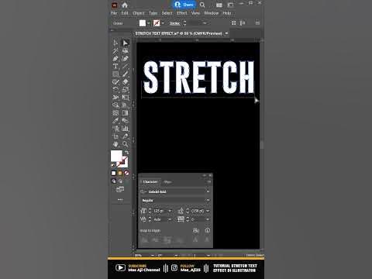Image resolution: width=372 pixels, height=279 pixels.
Task: Click the Share button
Action: click(184, 5)
